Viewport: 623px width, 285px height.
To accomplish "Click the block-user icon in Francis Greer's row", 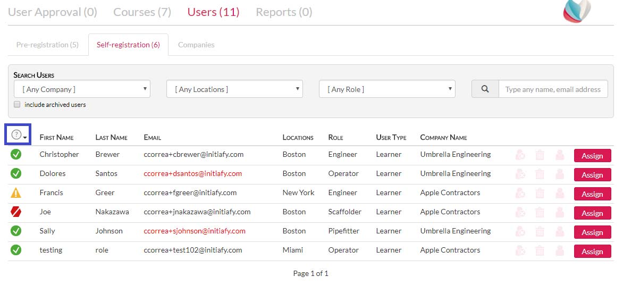I will coord(520,193).
